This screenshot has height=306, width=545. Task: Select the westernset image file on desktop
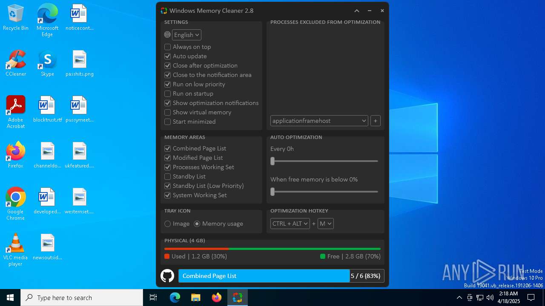click(80, 201)
